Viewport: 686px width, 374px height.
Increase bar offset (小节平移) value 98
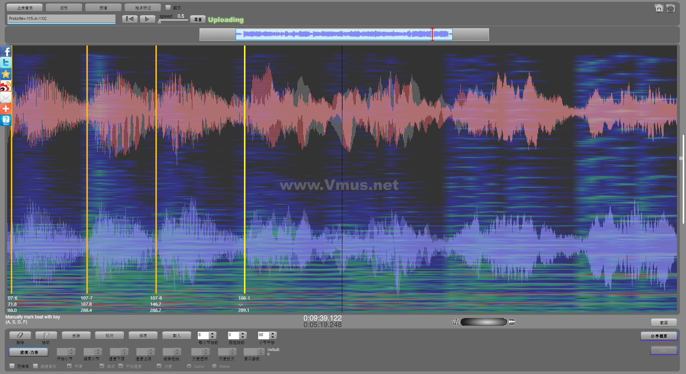tap(273, 334)
